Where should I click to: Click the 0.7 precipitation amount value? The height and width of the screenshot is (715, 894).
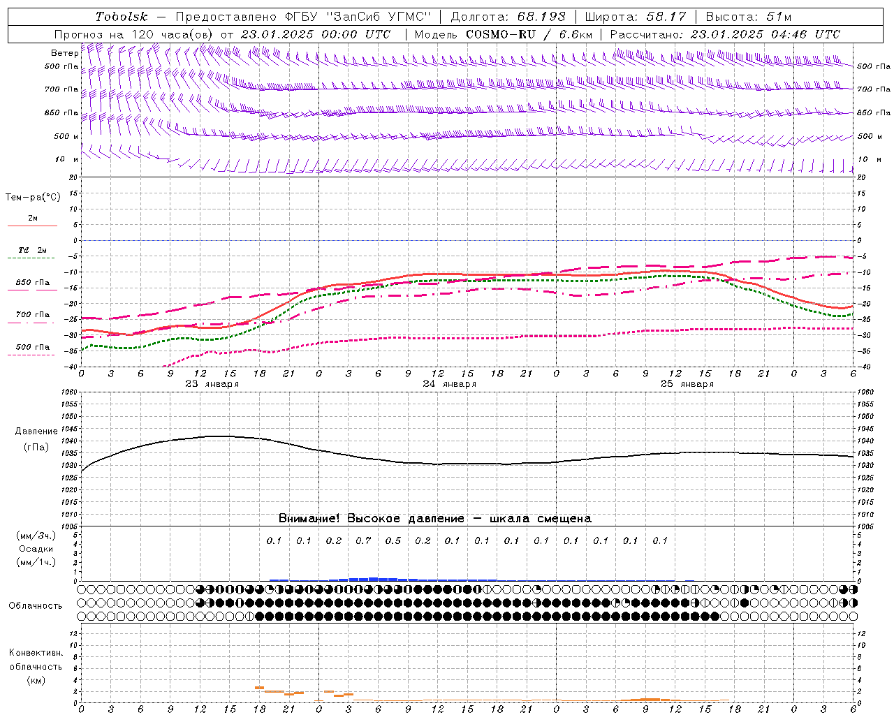pos(363,540)
